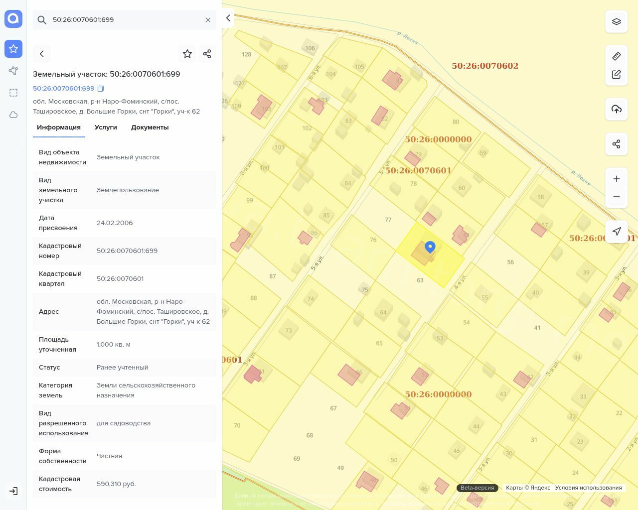Viewport: 638px width, 510px height.
Task: Open Условия использования link
Action: 588,488
